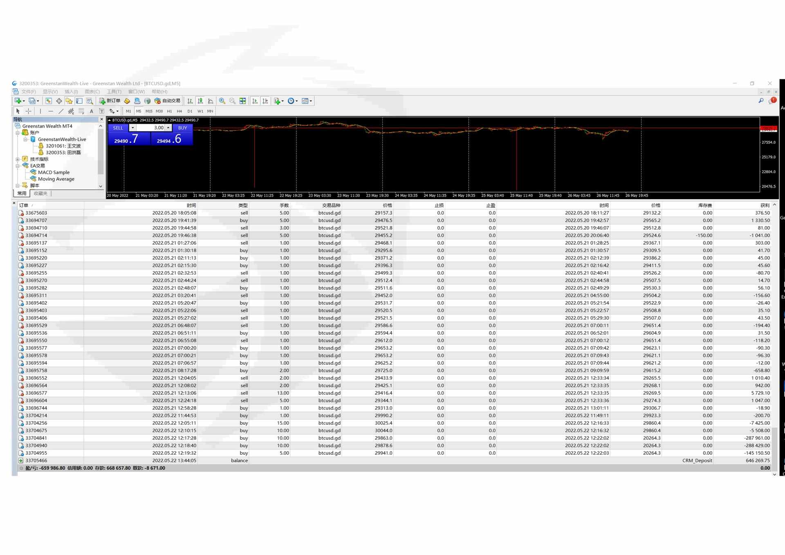Toggle chart shift icon
The image size is (785, 555).
[x=265, y=101]
